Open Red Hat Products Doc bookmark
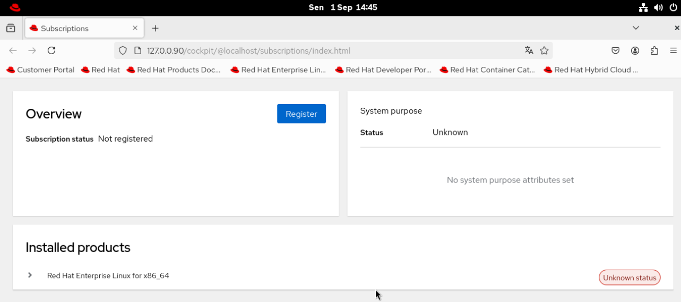This screenshot has height=302, width=681. pos(174,70)
